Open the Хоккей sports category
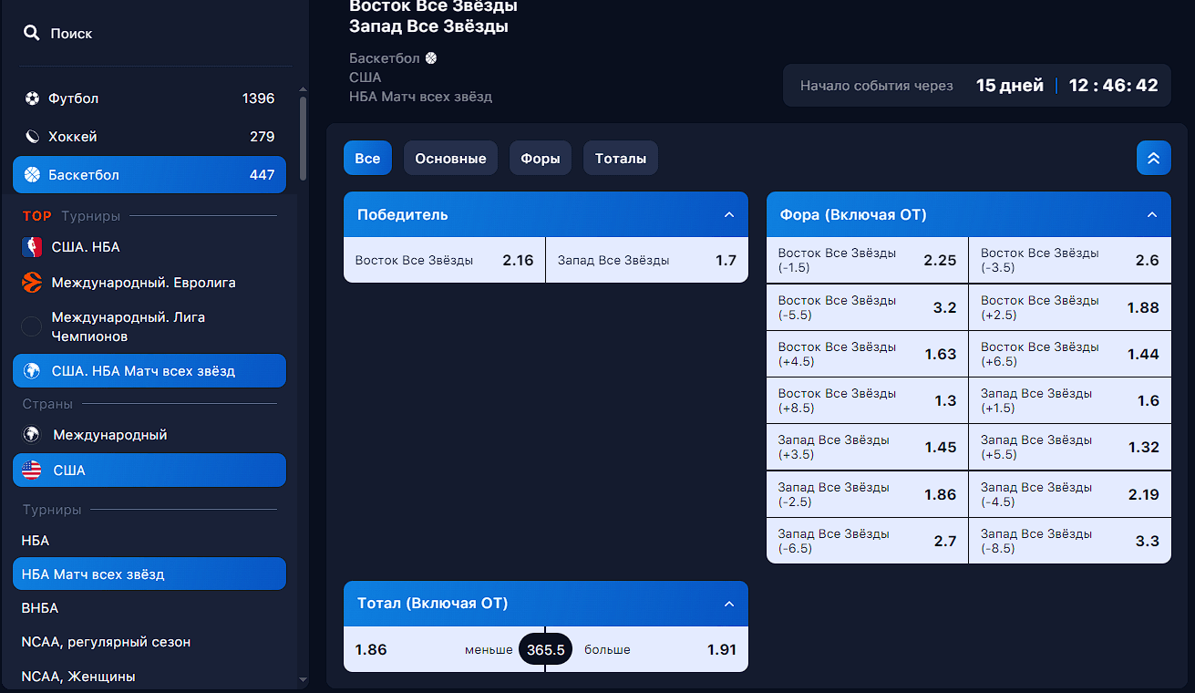 [x=149, y=137]
